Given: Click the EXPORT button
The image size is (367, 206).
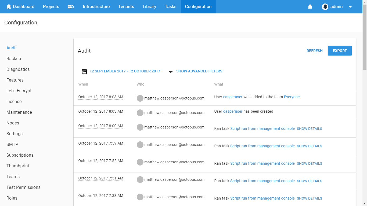Looking at the screenshot, I should 340,51.
